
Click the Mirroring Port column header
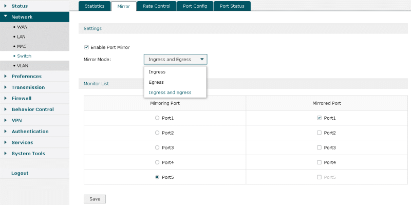165,103
